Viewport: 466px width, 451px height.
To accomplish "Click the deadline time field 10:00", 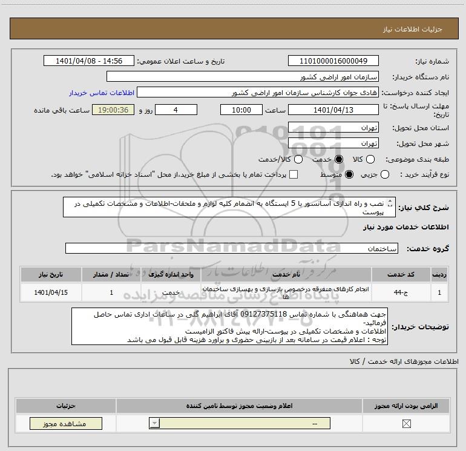I will coord(241,110).
